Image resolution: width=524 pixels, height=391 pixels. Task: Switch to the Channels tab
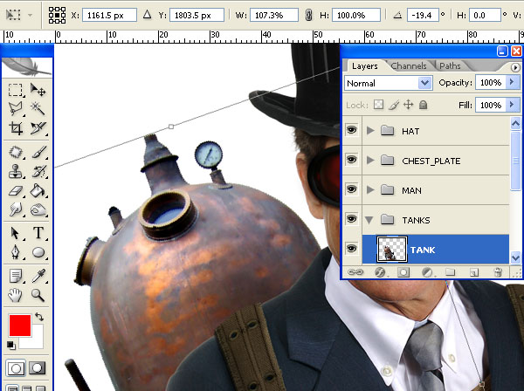coord(409,66)
